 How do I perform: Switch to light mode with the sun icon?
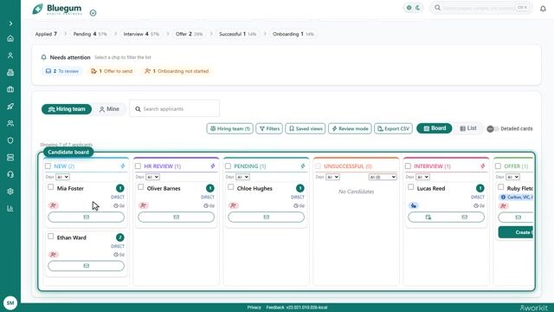[x=409, y=8]
